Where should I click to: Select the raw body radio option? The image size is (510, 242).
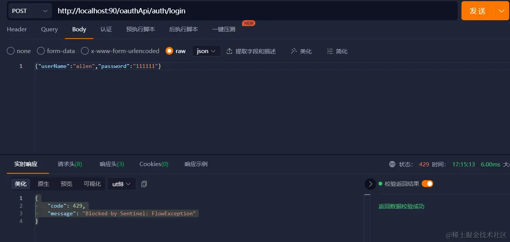tap(169, 51)
